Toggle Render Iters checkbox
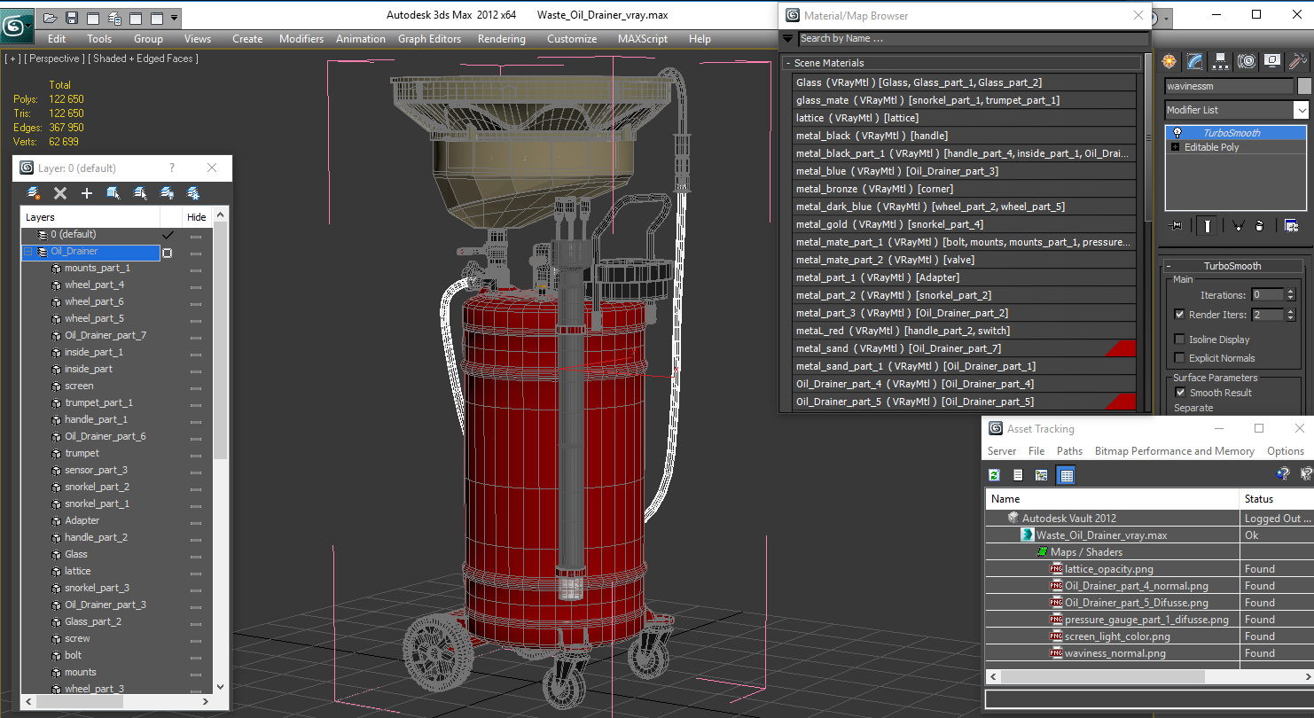Image resolution: width=1314 pixels, height=718 pixels. (1179, 314)
